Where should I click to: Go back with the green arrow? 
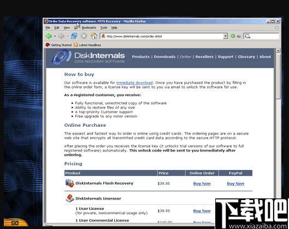pyautogui.click(x=49, y=36)
